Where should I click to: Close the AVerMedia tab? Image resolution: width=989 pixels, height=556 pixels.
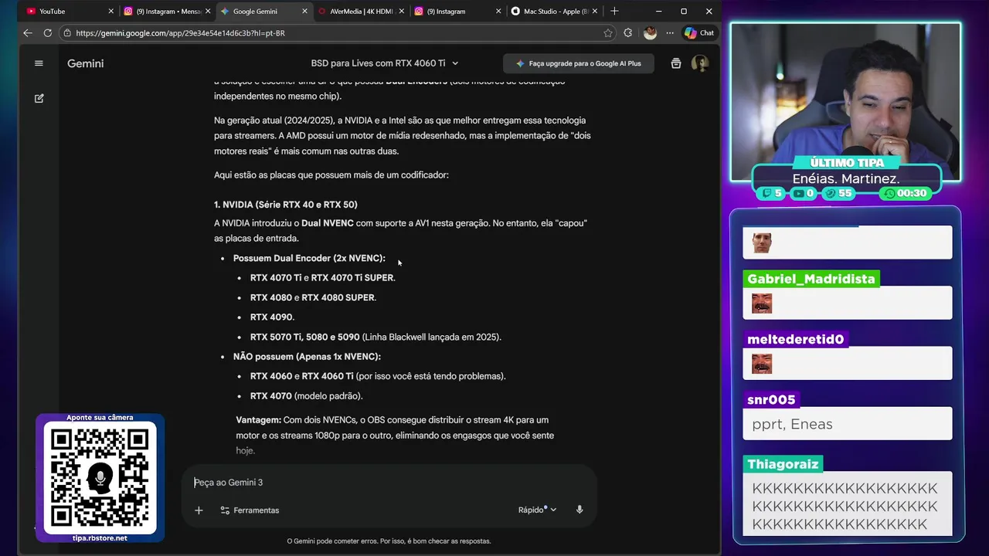coord(401,12)
